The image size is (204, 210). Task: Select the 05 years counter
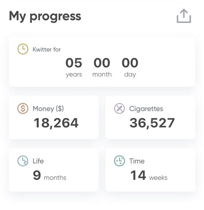tap(74, 67)
